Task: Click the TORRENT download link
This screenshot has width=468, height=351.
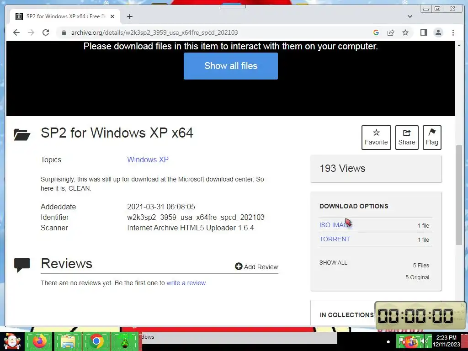Action: 335,239
